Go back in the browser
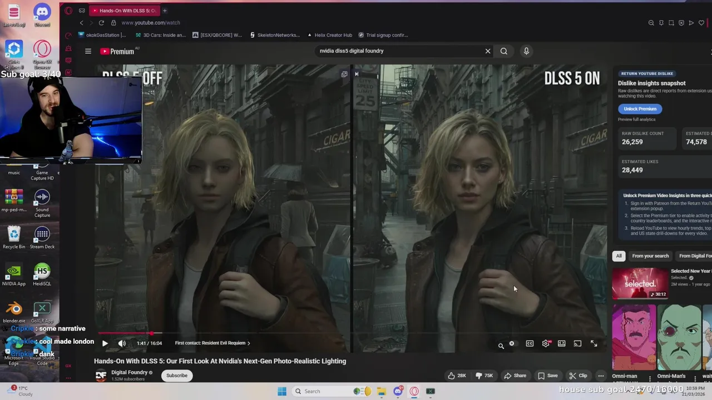The height and width of the screenshot is (400, 712). click(x=81, y=23)
